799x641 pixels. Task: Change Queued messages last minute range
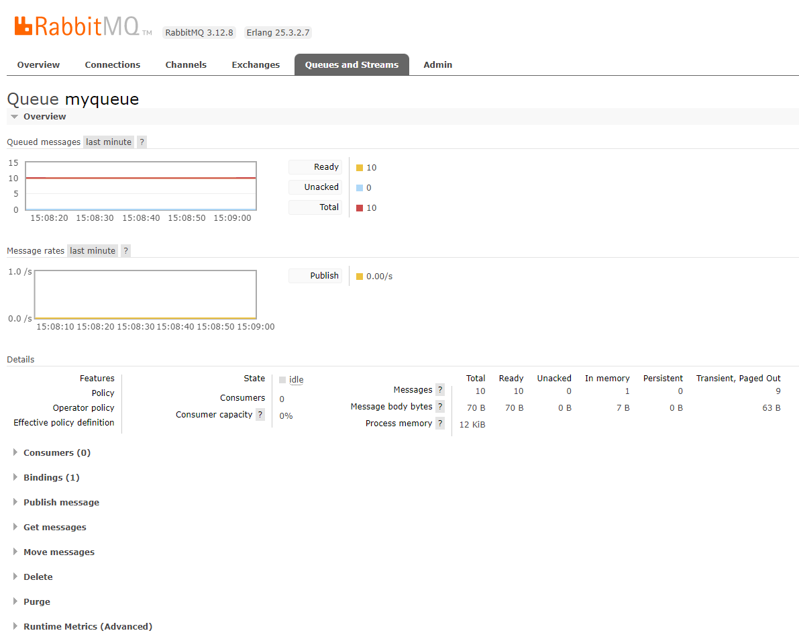coord(109,142)
